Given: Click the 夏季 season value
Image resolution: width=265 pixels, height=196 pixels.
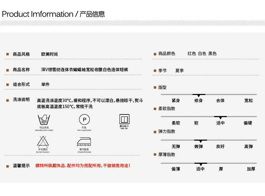Looking at the screenshot, I should tap(179, 70).
